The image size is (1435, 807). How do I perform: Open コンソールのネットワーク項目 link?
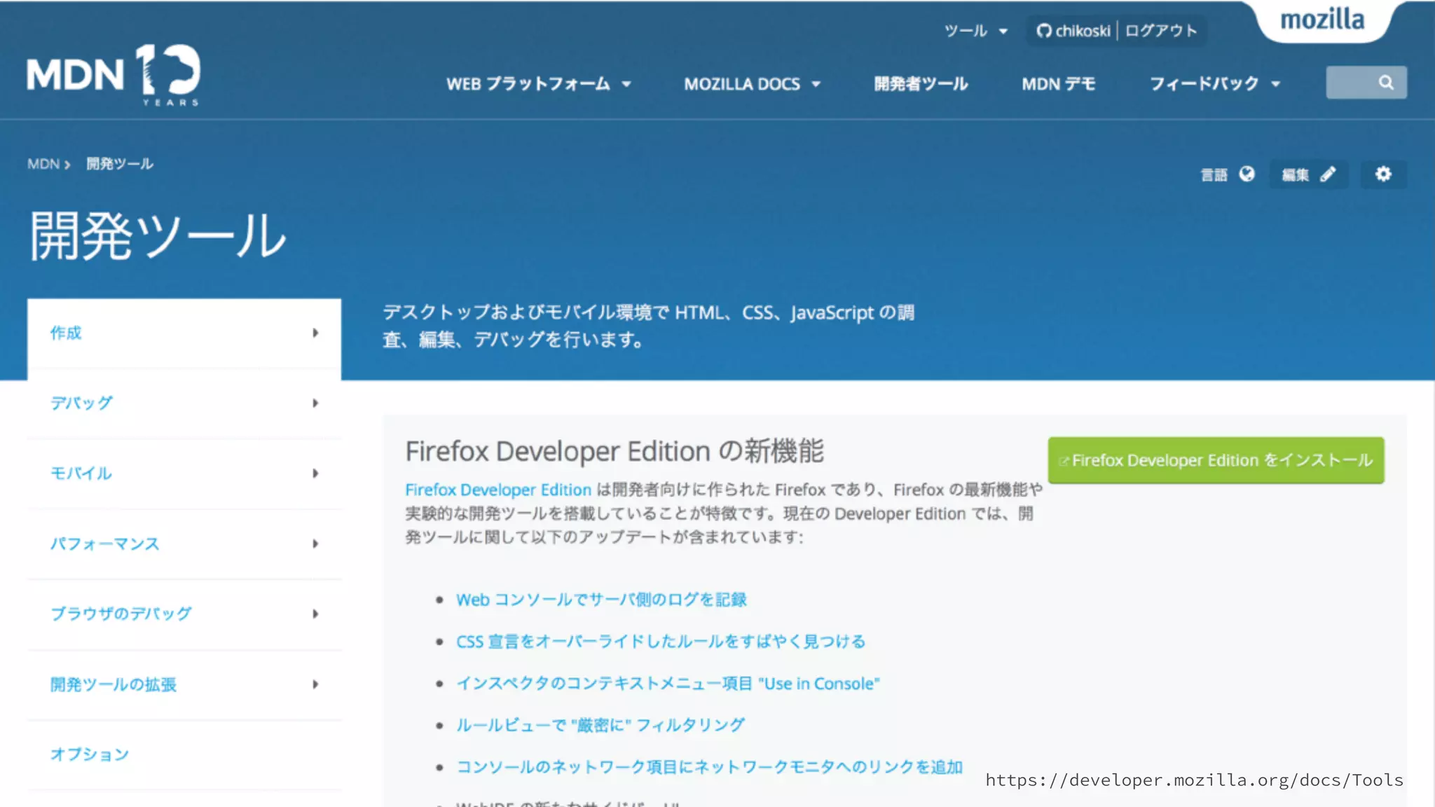pyautogui.click(x=709, y=767)
